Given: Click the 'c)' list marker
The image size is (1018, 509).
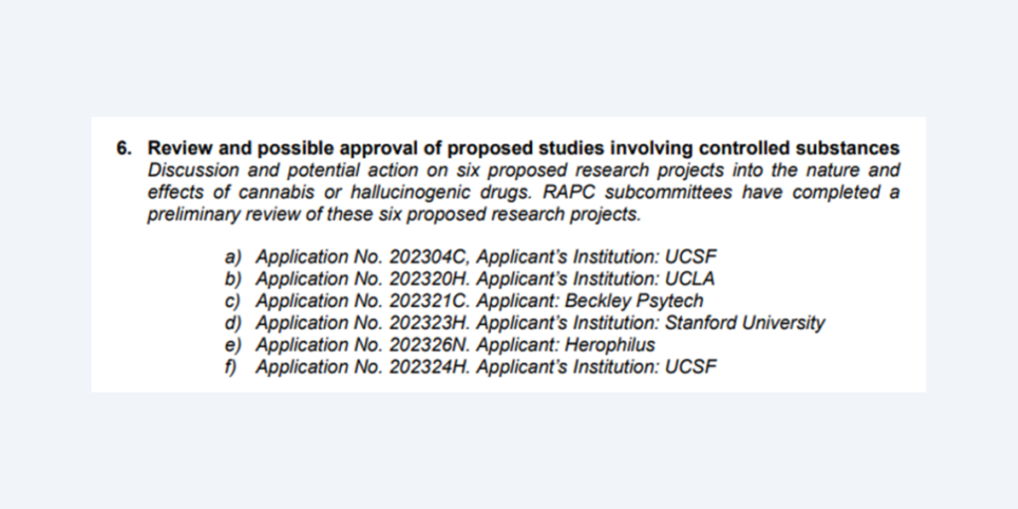Looking at the screenshot, I should click(233, 302).
